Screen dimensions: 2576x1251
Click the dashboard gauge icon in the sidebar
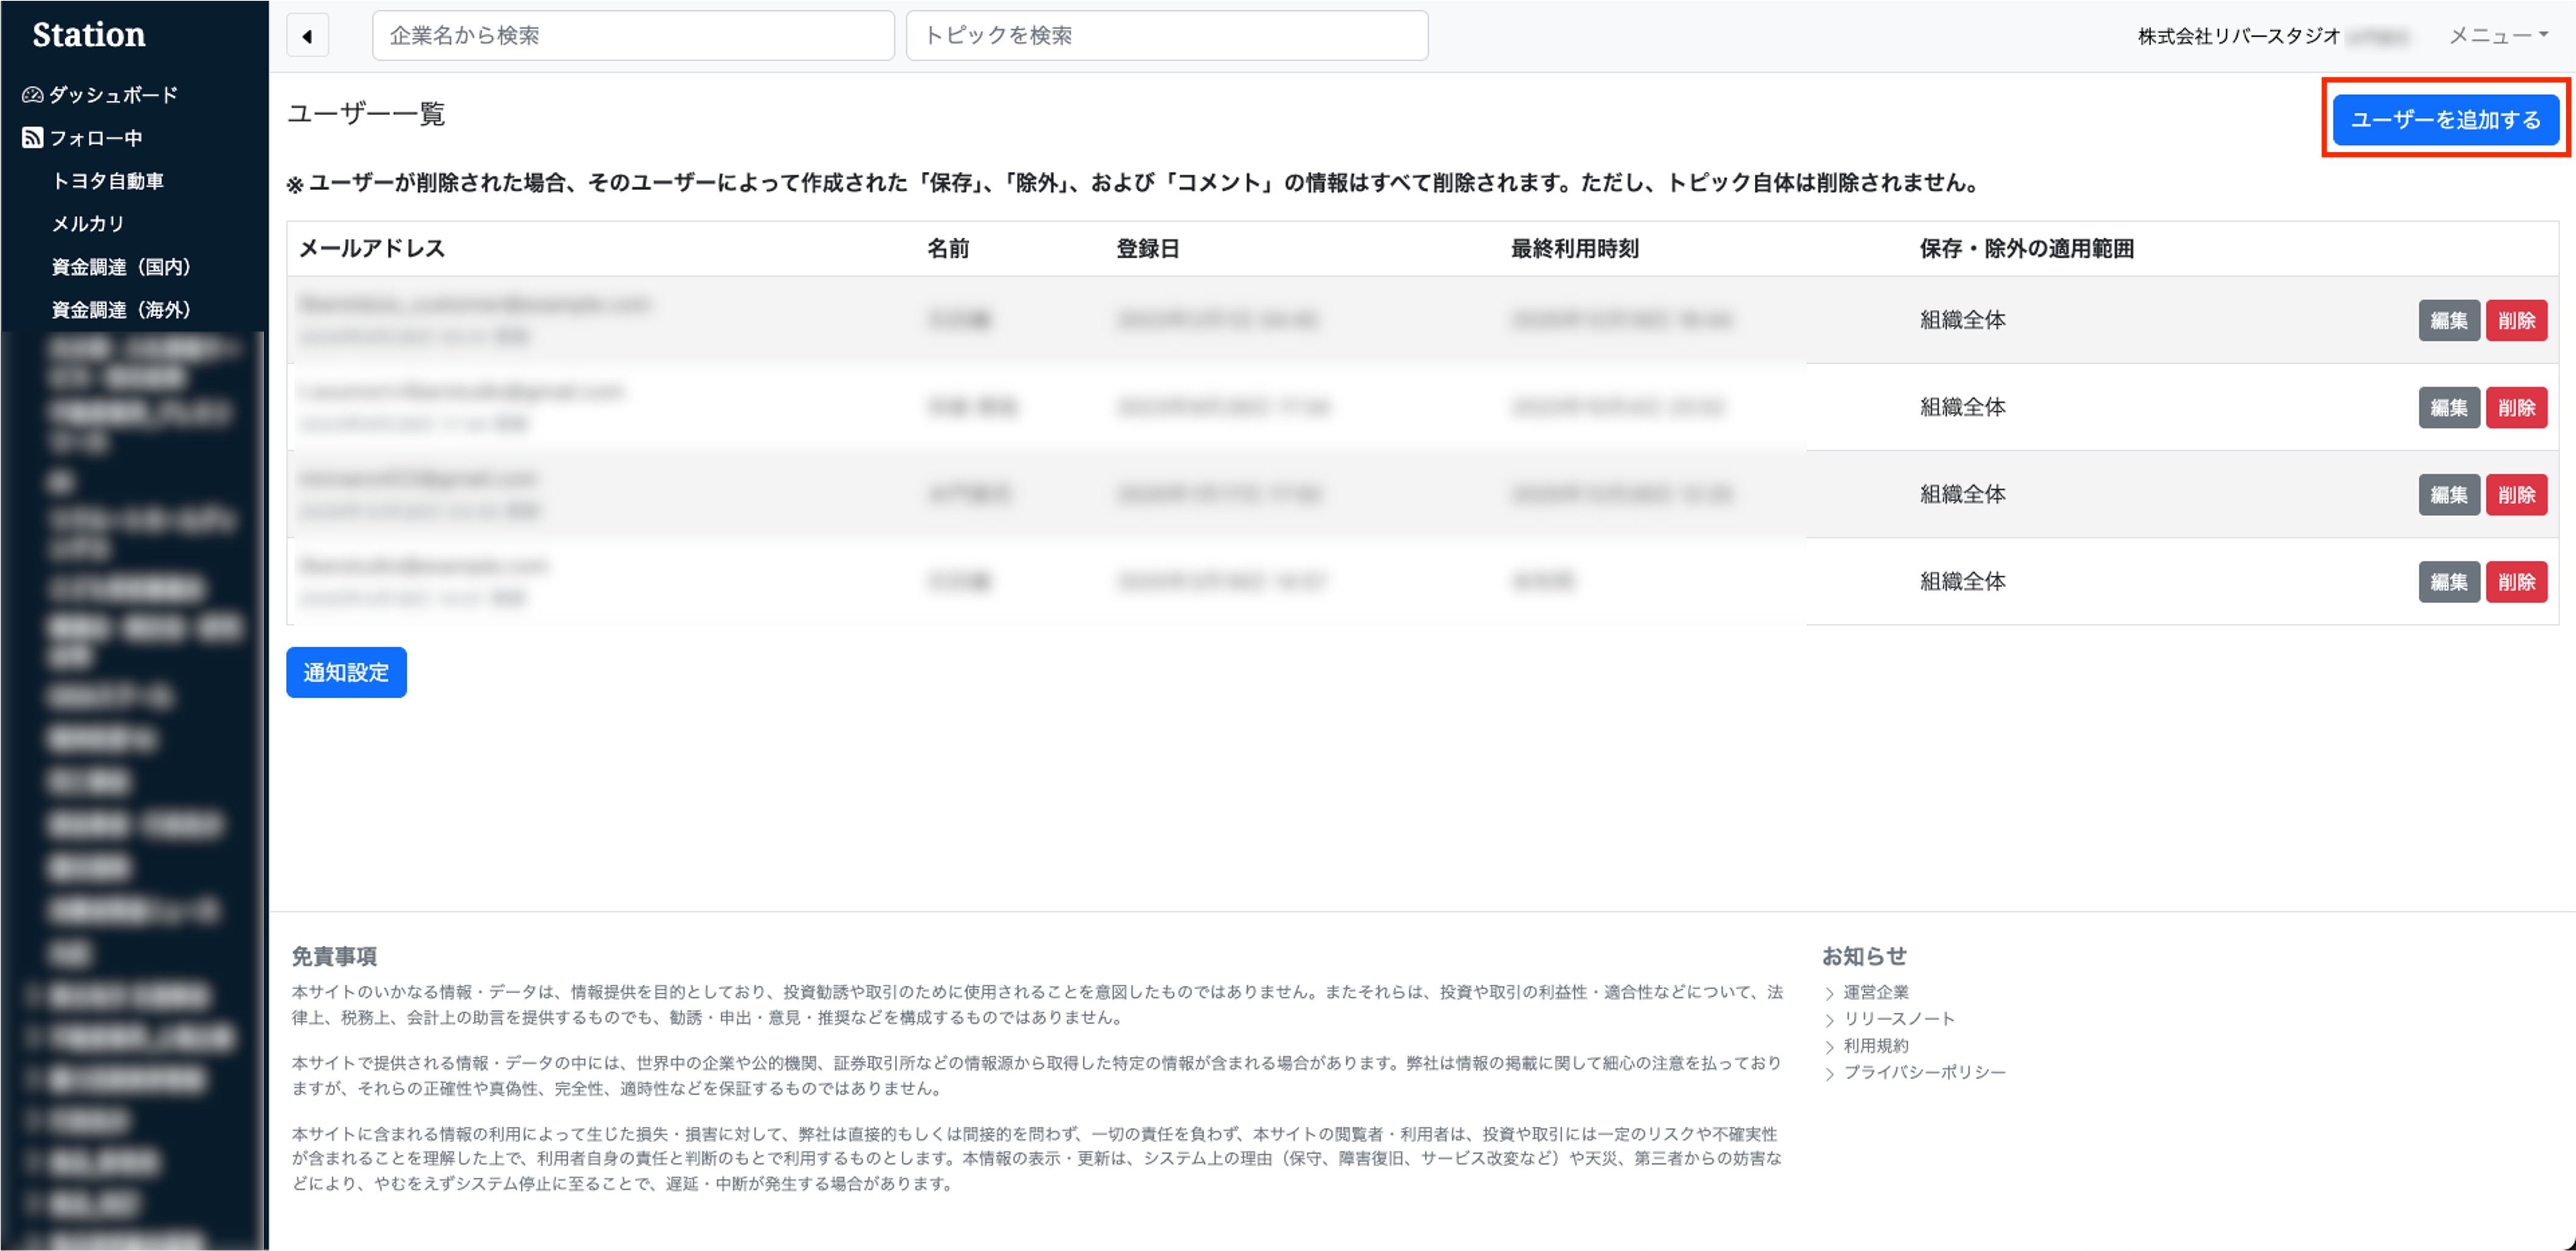32,95
